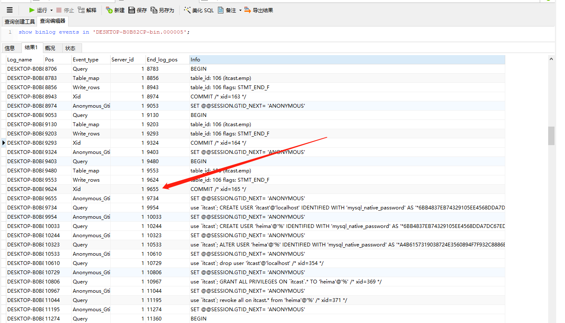Switch to the 查询编辑器 tab
565x323 pixels.
click(x=53, y=21)
